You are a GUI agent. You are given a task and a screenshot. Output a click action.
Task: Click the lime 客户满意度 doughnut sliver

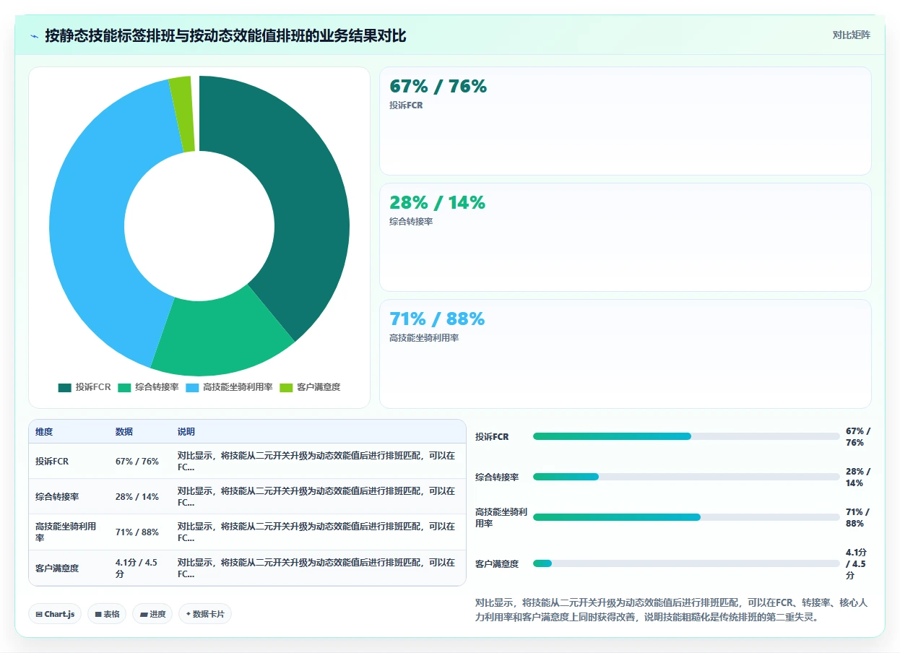183,115
